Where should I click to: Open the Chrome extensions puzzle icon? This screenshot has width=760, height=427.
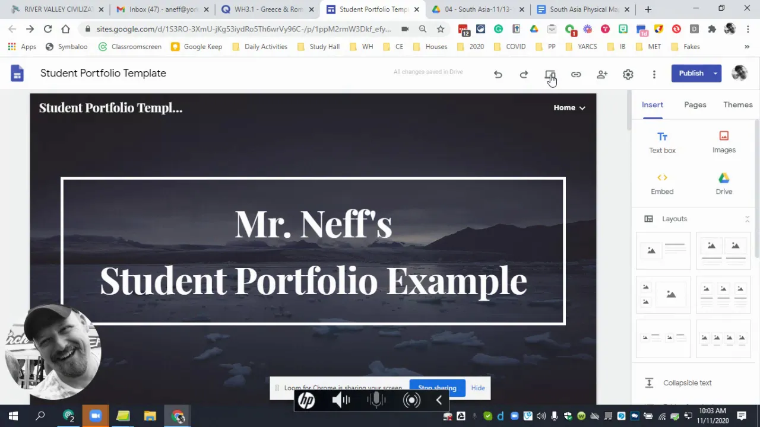[x=712, y=29]
